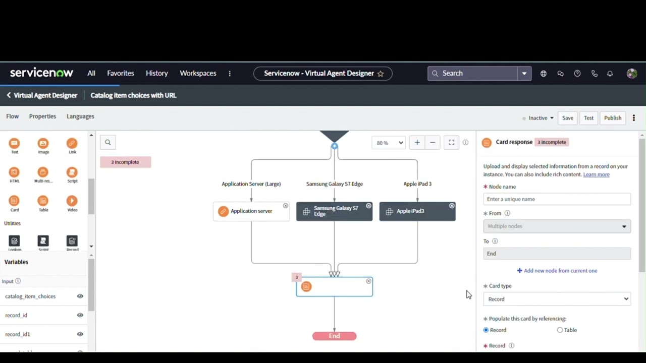The image size is (646, 363).
Task: Toggle visibility of catalog_item_choices variable
Action: 80,296
